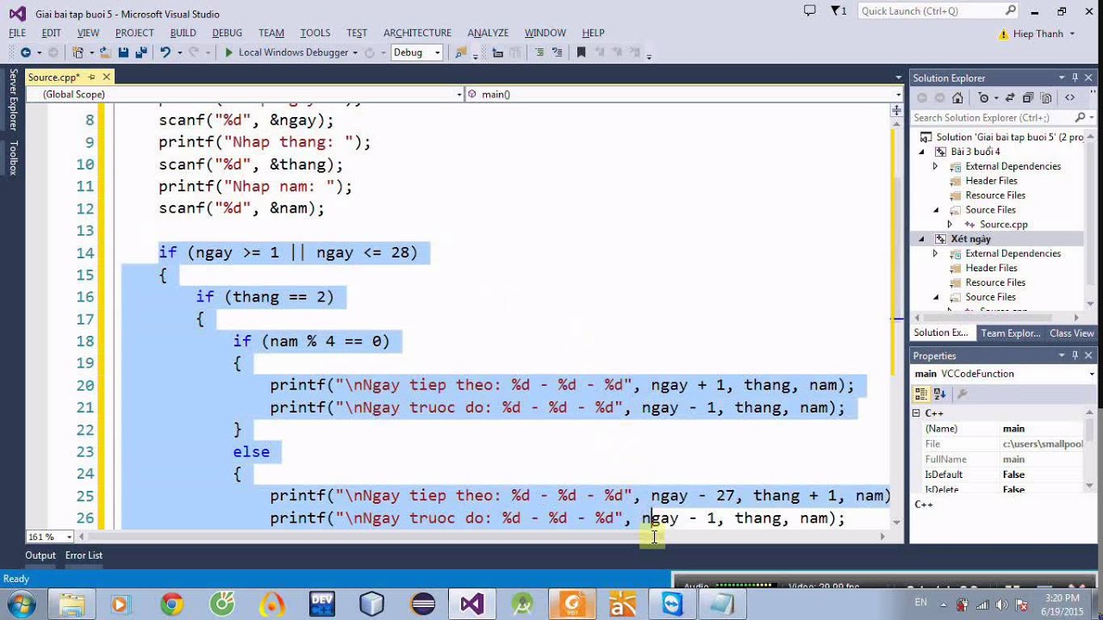This screenshot has height=620, width=1103.
Task: Open the Toolbox side tab
Action: point(13,158)
